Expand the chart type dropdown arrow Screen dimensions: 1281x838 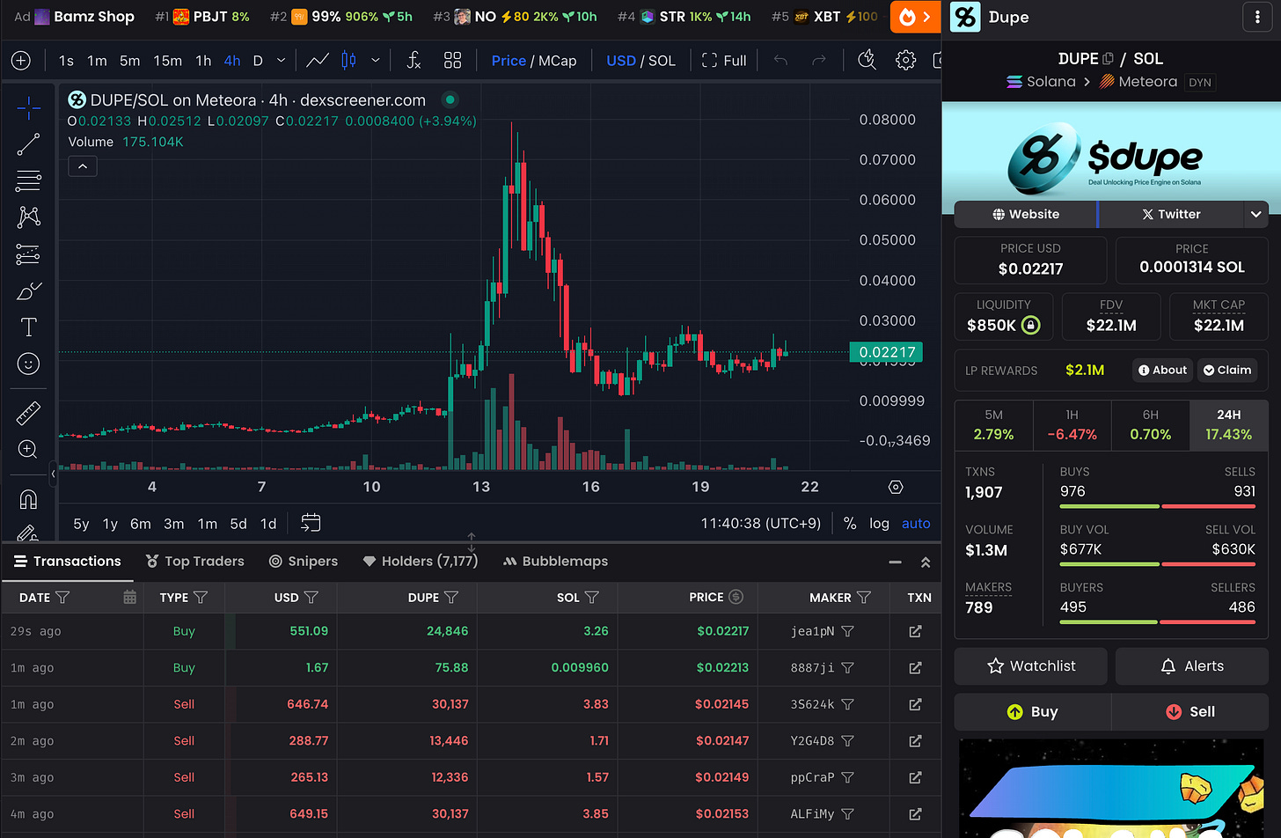[376, 61]
